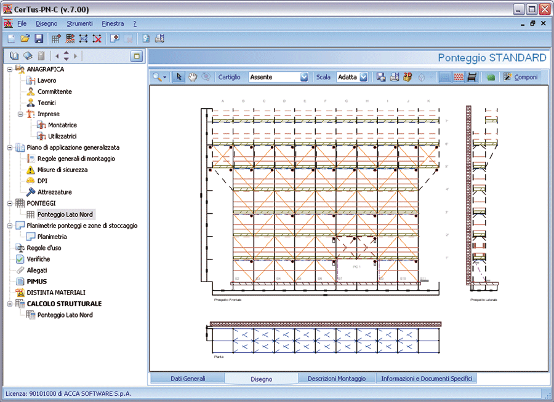Image resolution: width=554 pixels, height=402 pixels.
Task: Select Ponteggio Lato Nord under PONTEGGI
Action: pyautogui.click(x=65, y=214)
